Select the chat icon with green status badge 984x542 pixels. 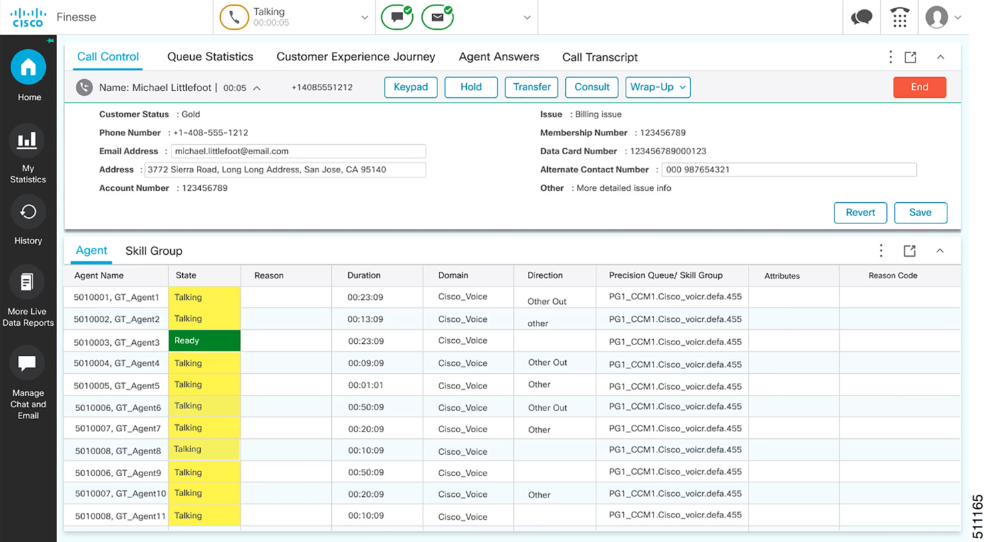click(396, 17)
